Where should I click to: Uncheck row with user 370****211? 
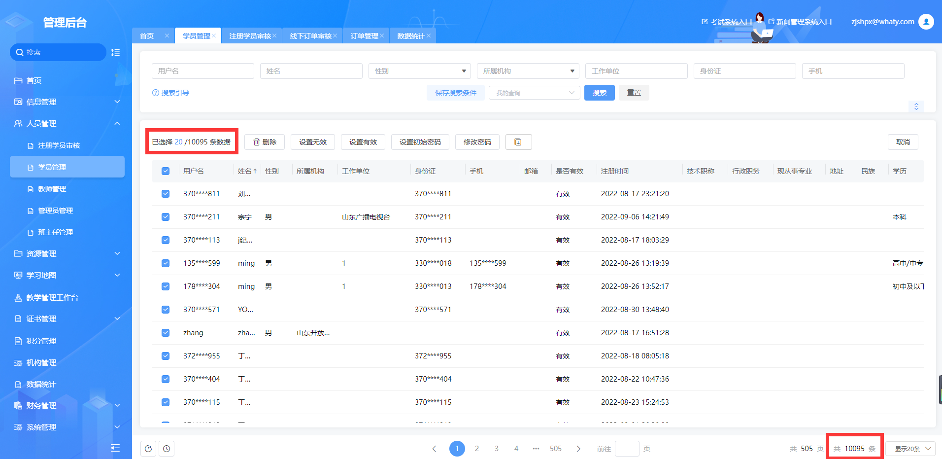pyautogui.click(x=166, y=217)
